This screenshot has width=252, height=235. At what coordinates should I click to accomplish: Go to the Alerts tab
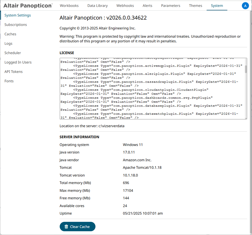pyautogui.click(x=147, y=6)
